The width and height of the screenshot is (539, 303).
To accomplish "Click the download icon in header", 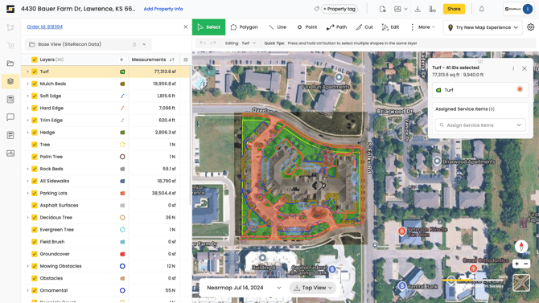I will pyautogui.click(x=418, y=9).
